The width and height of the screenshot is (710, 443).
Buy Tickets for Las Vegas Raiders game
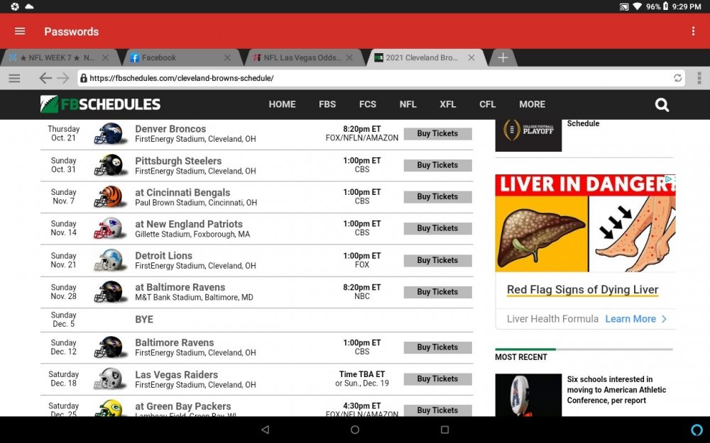tap(438, 379)
